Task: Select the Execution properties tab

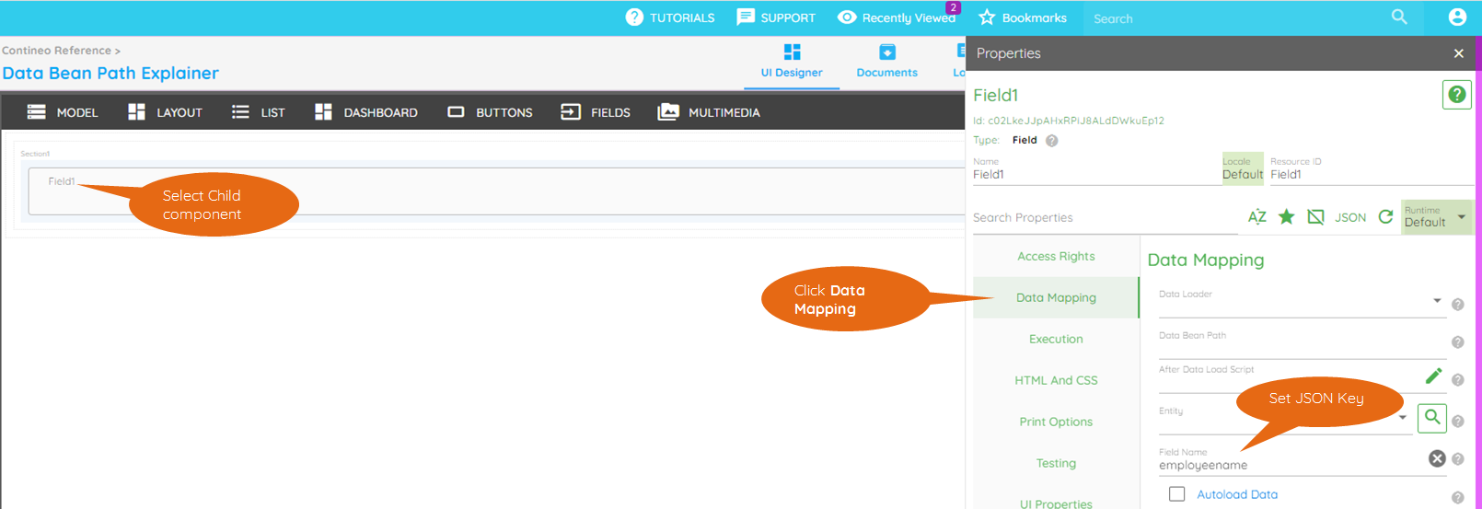Action: [1056, 339]
